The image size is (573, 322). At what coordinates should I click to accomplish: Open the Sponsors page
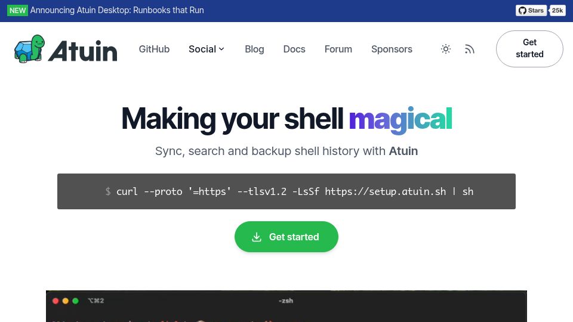[392, 49]
